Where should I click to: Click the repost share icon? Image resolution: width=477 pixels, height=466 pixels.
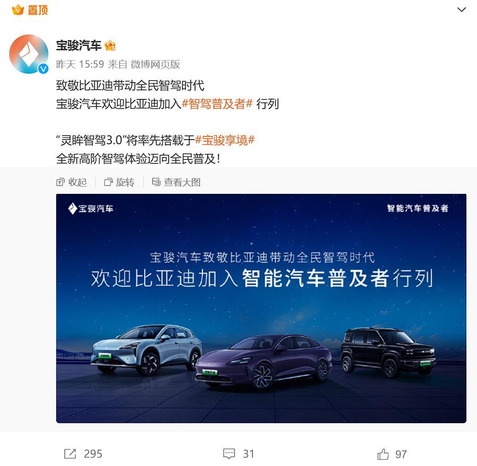tap(70, 454)
